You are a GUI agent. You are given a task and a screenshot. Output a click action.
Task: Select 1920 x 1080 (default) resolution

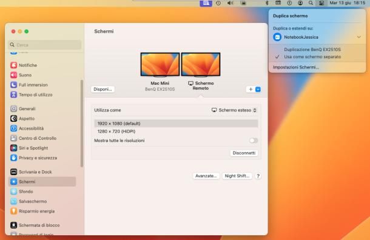tap(176, 124)
